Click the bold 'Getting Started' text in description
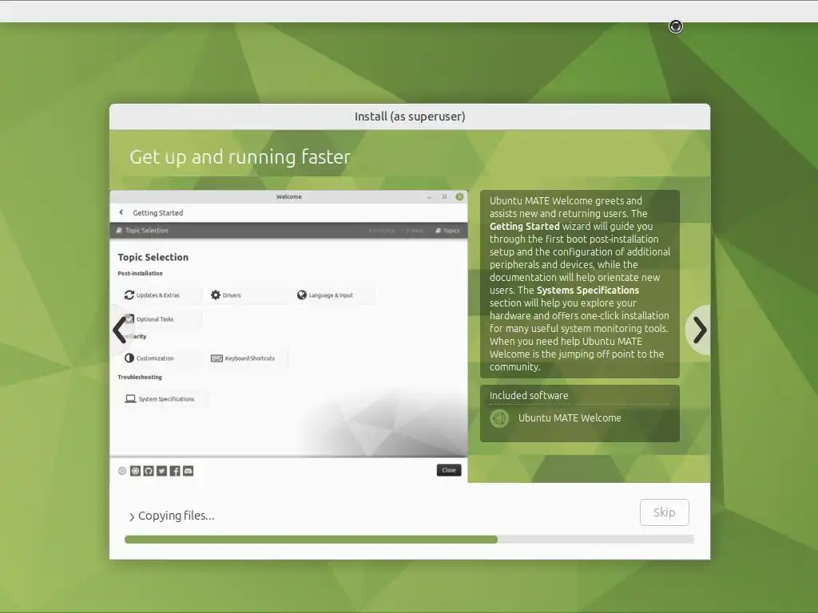Viewport: 818px width, 613px height. [524, 226]
